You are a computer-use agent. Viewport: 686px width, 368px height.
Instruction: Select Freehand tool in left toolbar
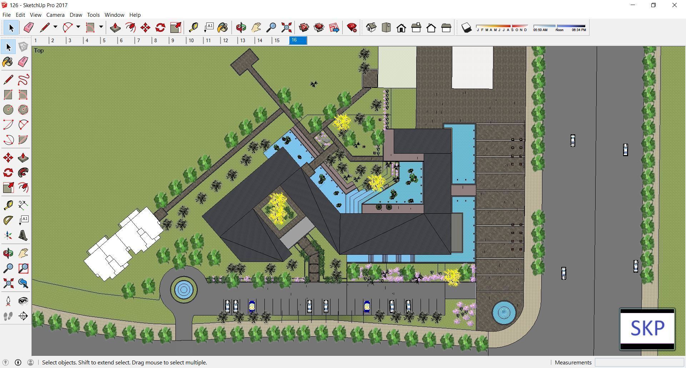click(x=23, y=79)
